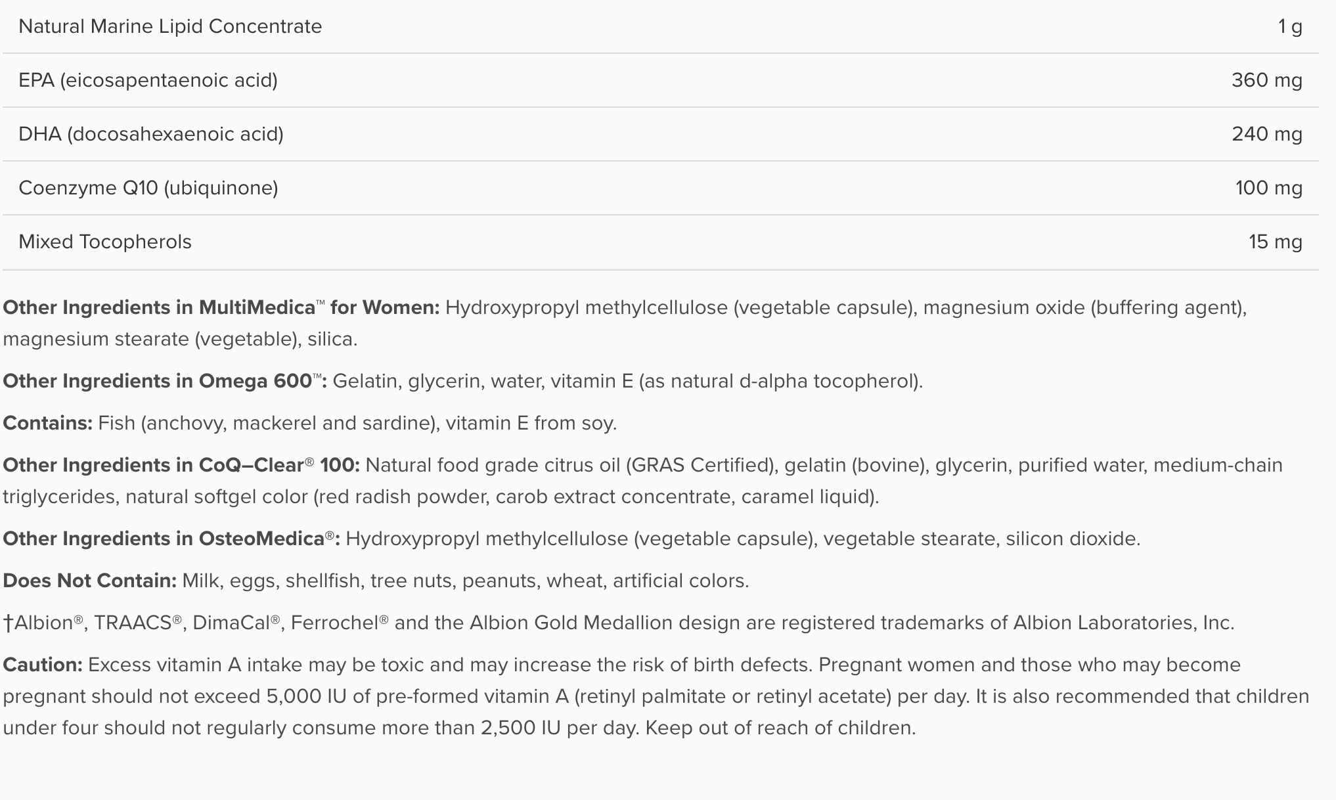The height and width of the screenshot is (800, 1336).
Task: Click the EPA (eicosapentaenoic acid) row label
Action: pyautogui.click(x=148, y=81)
